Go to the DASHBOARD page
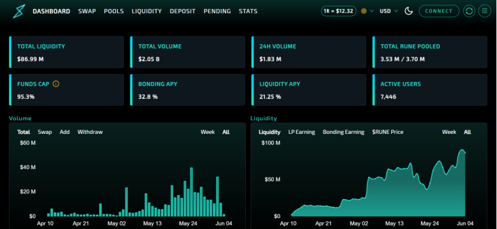497x229 pixels. pyautogui.click(x=51, y=11)
